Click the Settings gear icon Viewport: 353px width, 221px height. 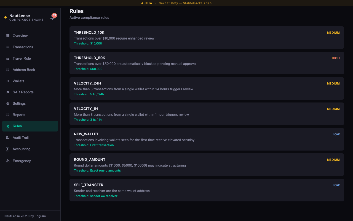point(8,104)
